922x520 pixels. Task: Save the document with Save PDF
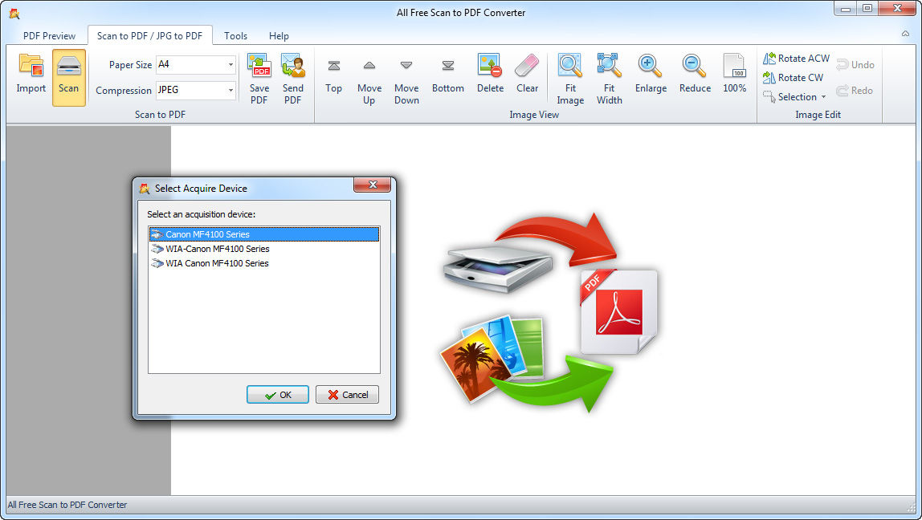coord(259,79)
